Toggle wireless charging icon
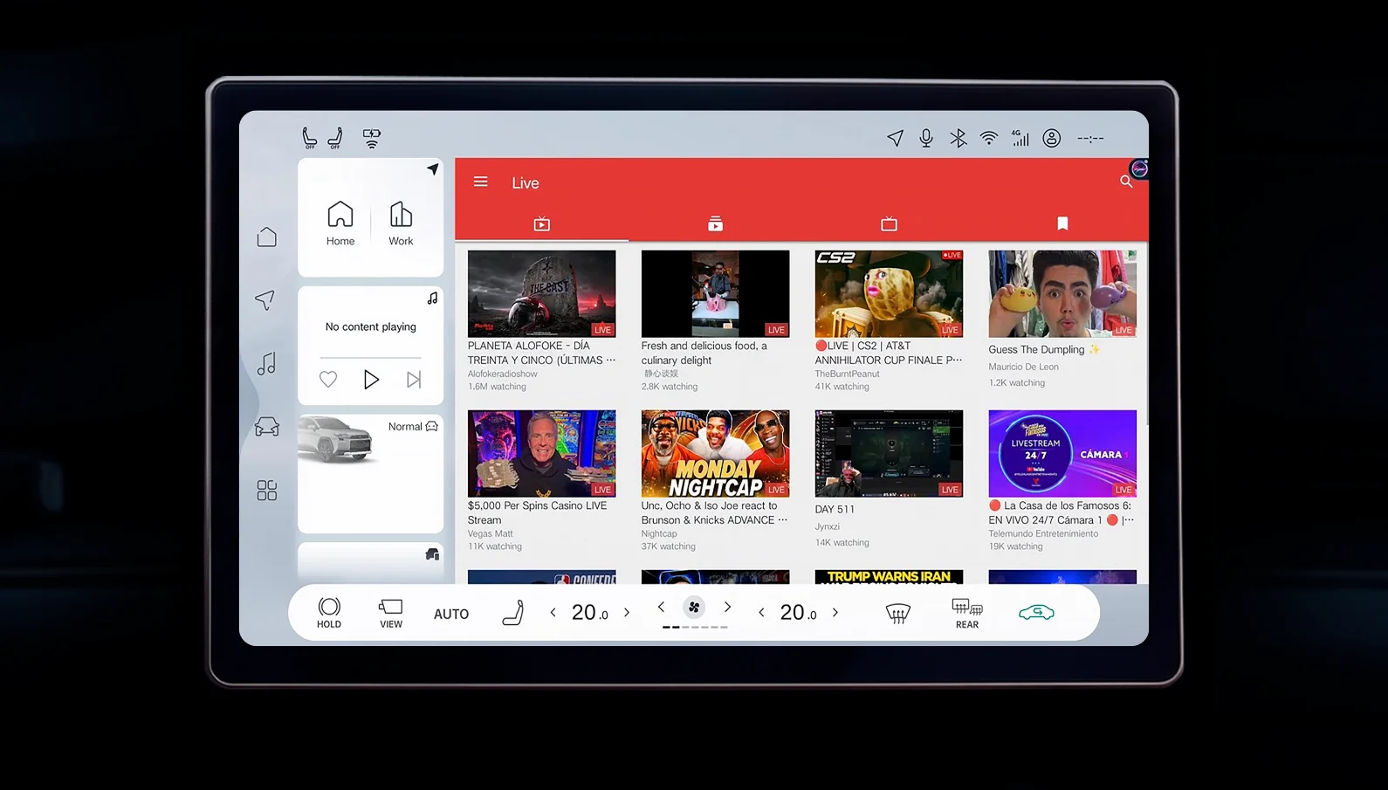The image size is (1388, 790). pos(372,138)
